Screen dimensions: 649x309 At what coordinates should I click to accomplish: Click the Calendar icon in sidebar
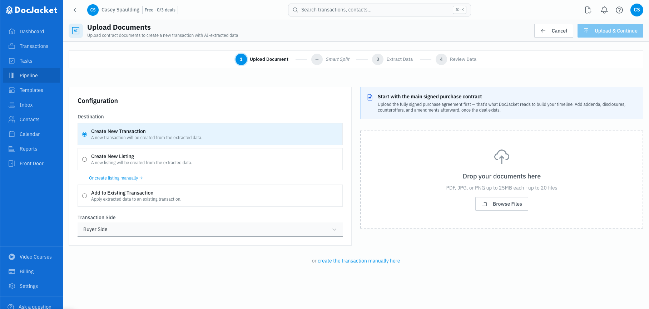[x=12, y=134]
